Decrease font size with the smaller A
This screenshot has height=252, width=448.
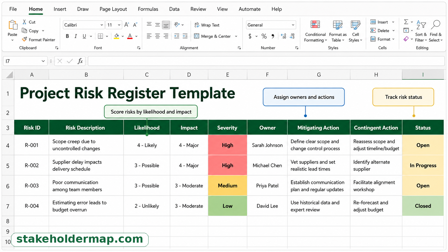tap(135, 25)
